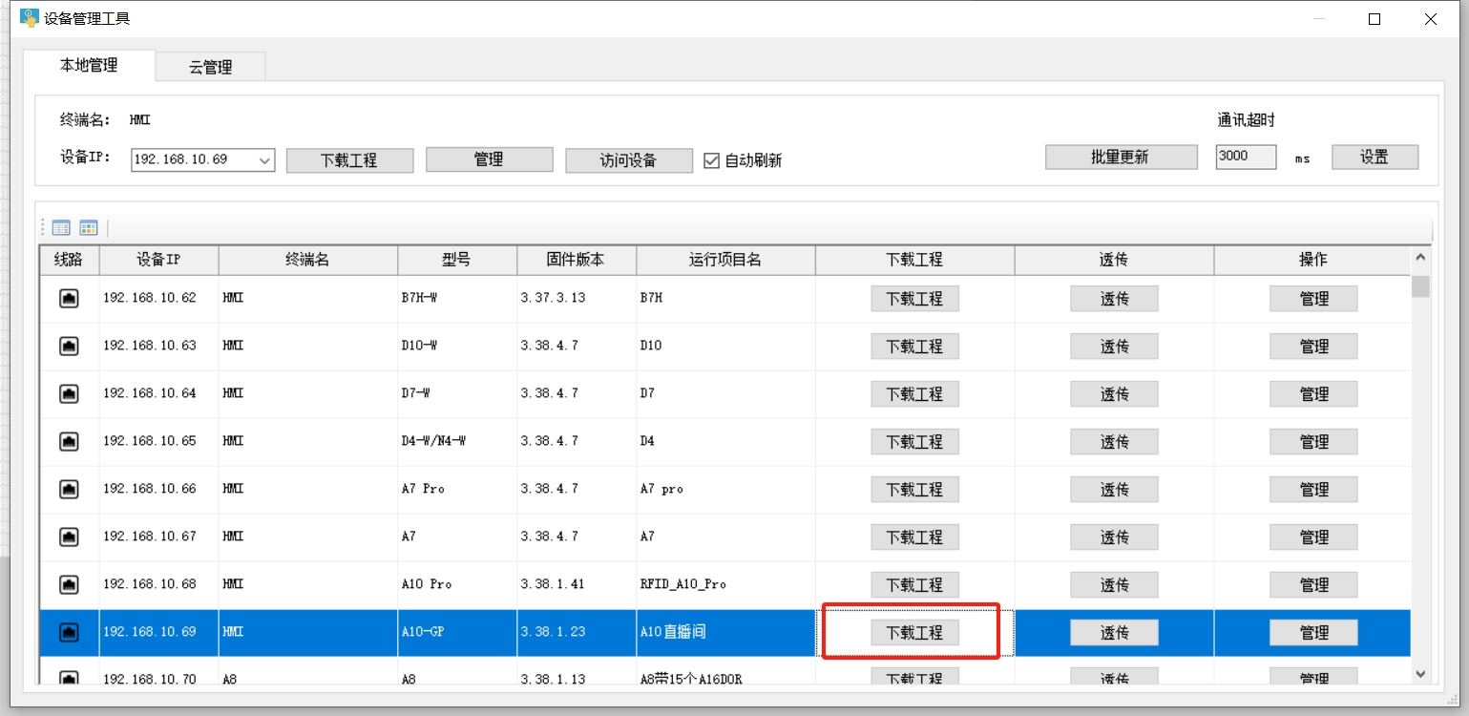Click 下载工程 for the A10-GP row

914,633
